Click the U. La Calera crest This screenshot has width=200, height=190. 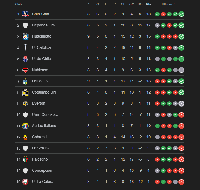(25, 182)
